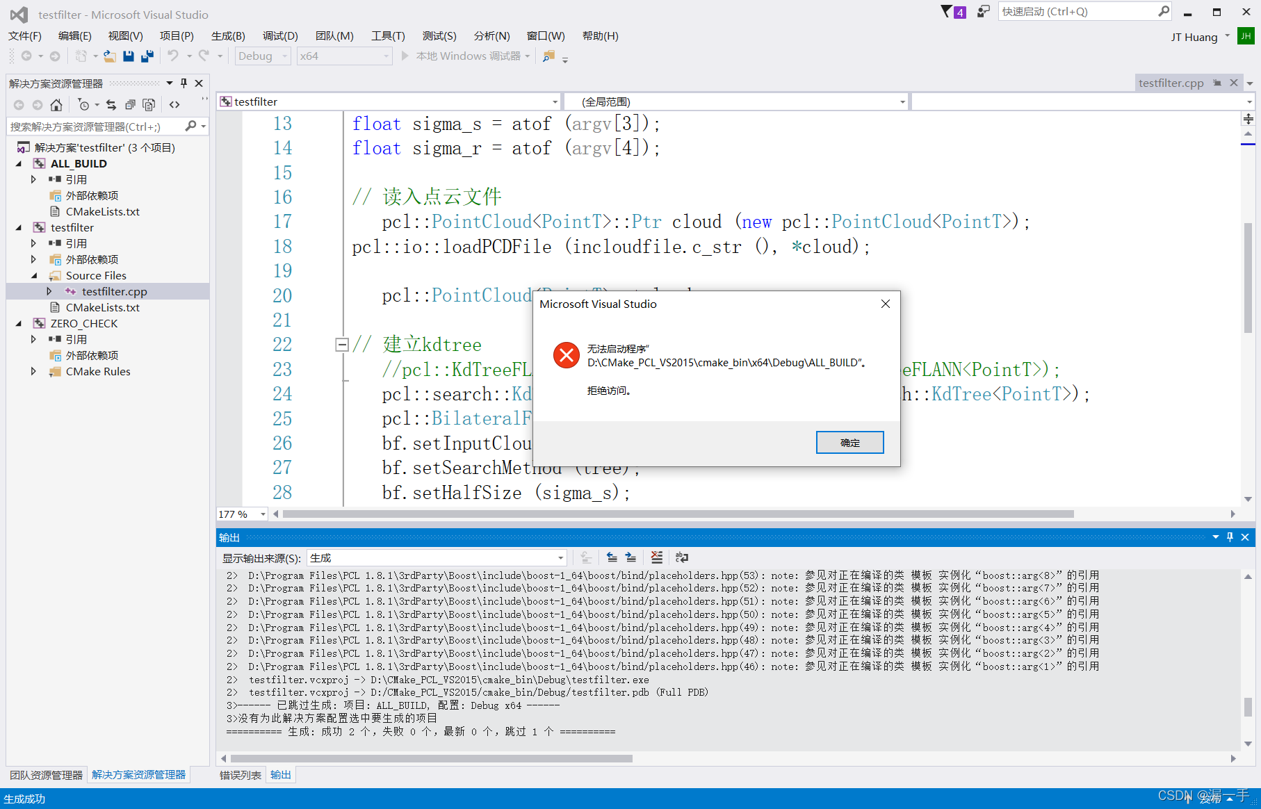This screenshot has width=1261, height=809.
Task: Click the search magnifier in Solution Explorer
Action: [190, 126]
